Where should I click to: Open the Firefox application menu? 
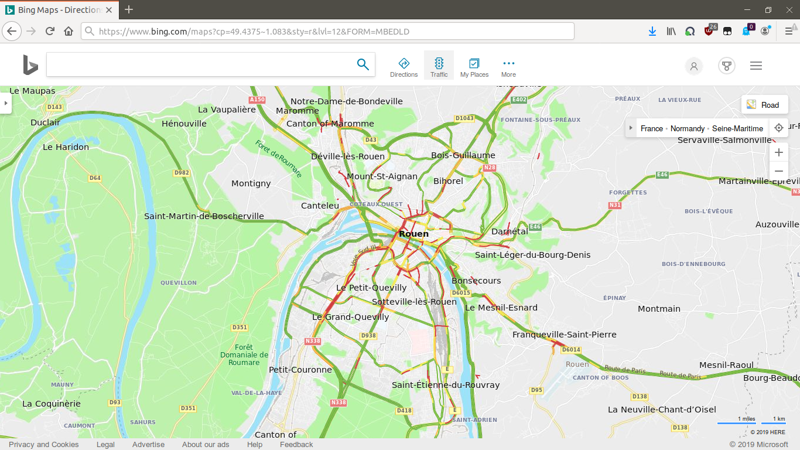[788, 31]
